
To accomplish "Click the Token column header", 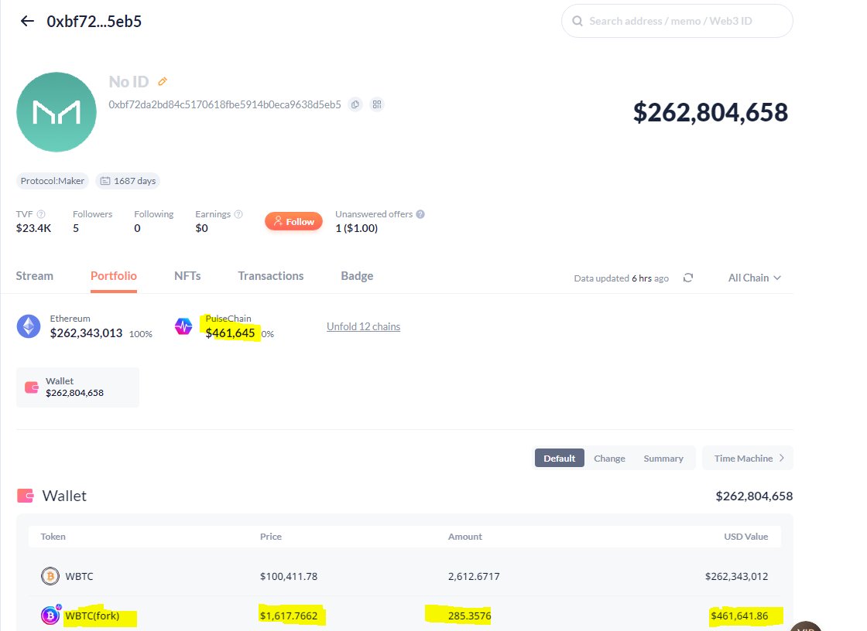I will coord(53,537).
